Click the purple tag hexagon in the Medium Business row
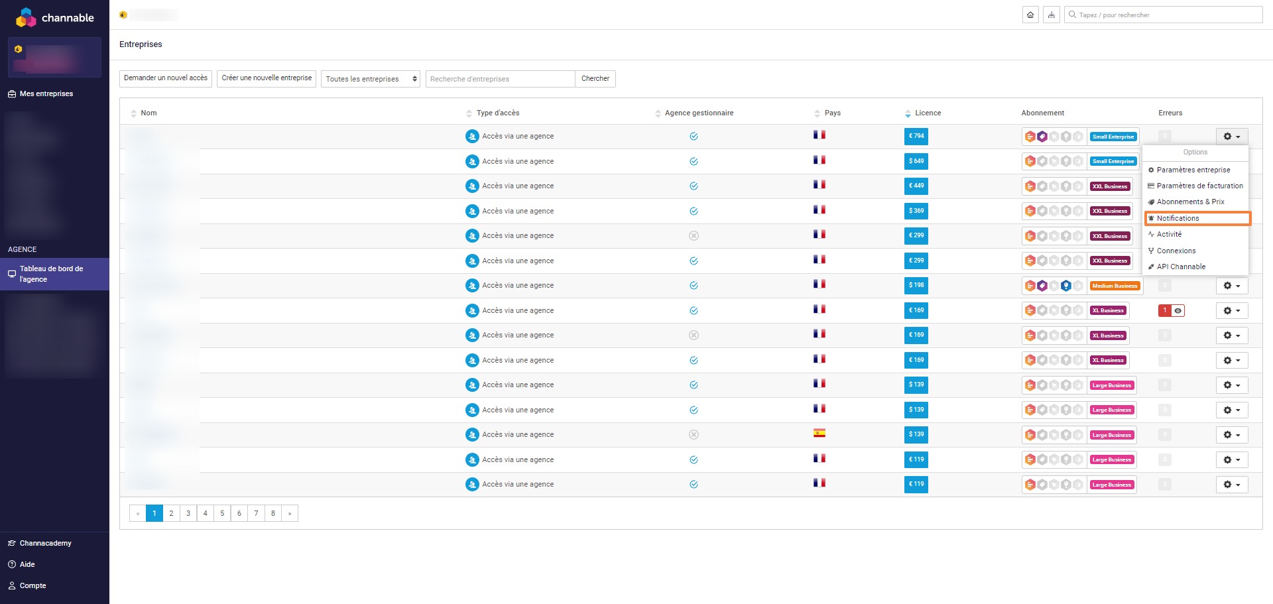The image size is (1273, 604). pos(1042,286)
